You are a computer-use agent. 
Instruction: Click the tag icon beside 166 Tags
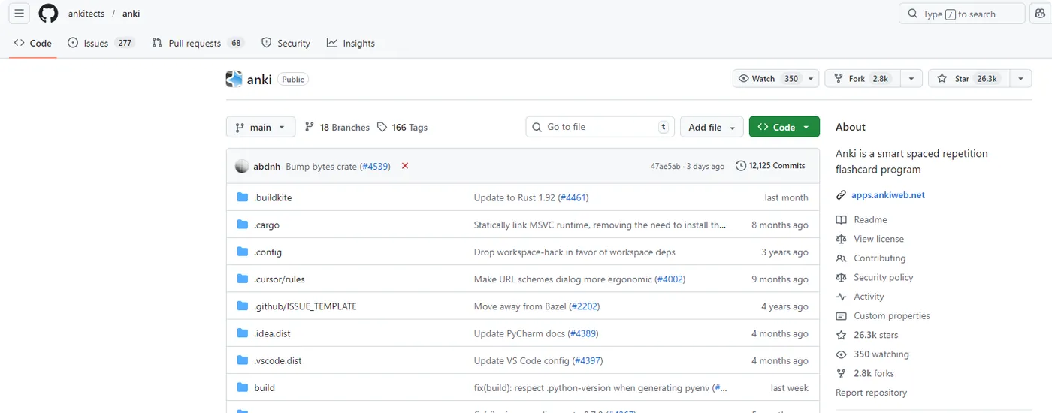pos(382,127)
